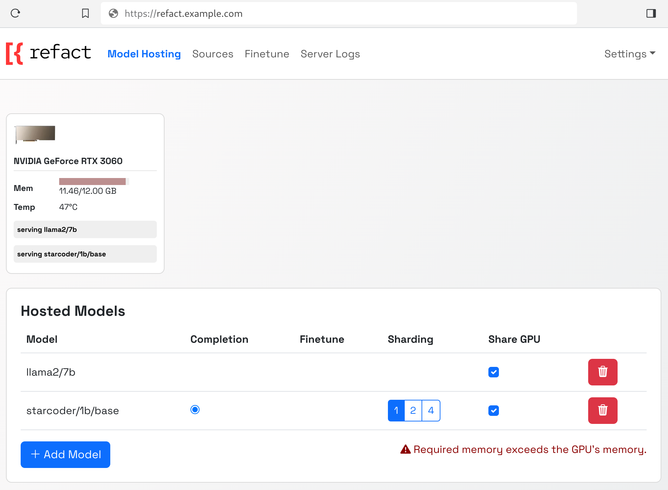Click the Share GPU column header
Image resolution: width=668 pixels, height=490 pixels.
[514, 339]
